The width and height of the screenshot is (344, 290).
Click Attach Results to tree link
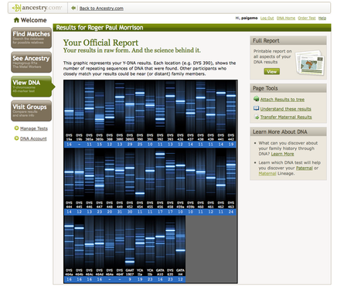282,100
